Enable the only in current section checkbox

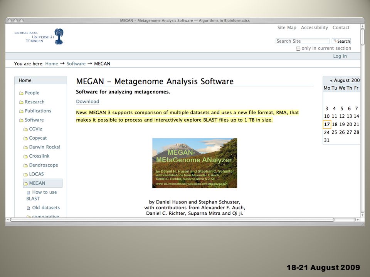coord(298,48)
